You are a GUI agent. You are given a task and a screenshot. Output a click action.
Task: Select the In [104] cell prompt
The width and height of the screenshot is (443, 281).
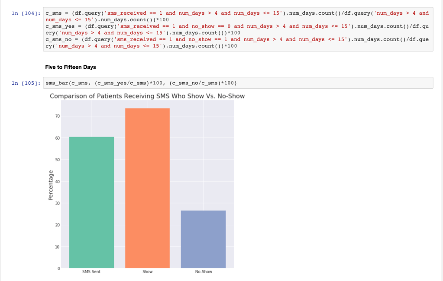tap(26, 13)
